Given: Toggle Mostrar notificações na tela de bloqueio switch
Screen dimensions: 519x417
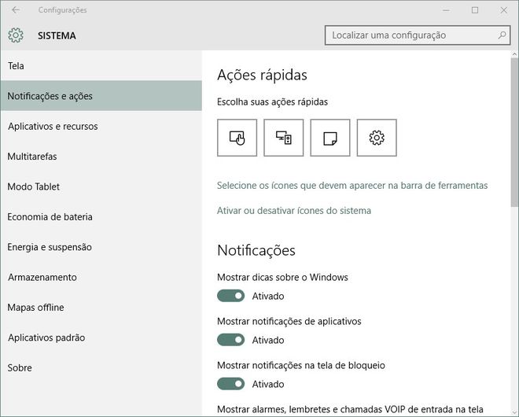Looking at the screenshot, I should (x=230, y=383).
